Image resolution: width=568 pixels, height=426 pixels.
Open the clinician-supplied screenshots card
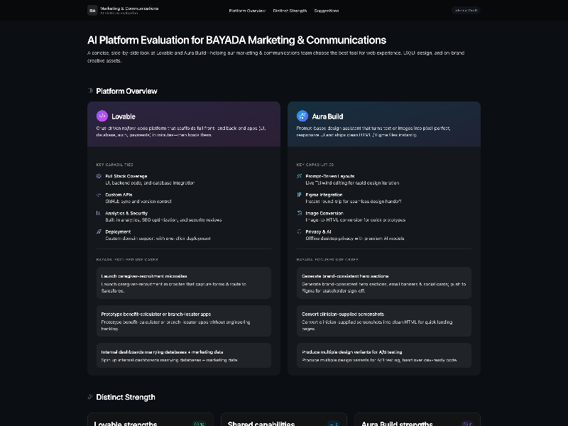384,321
